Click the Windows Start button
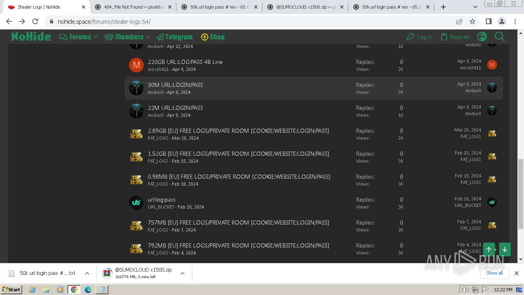The width and height of the screenshot is (524, 295). [11, 290]
